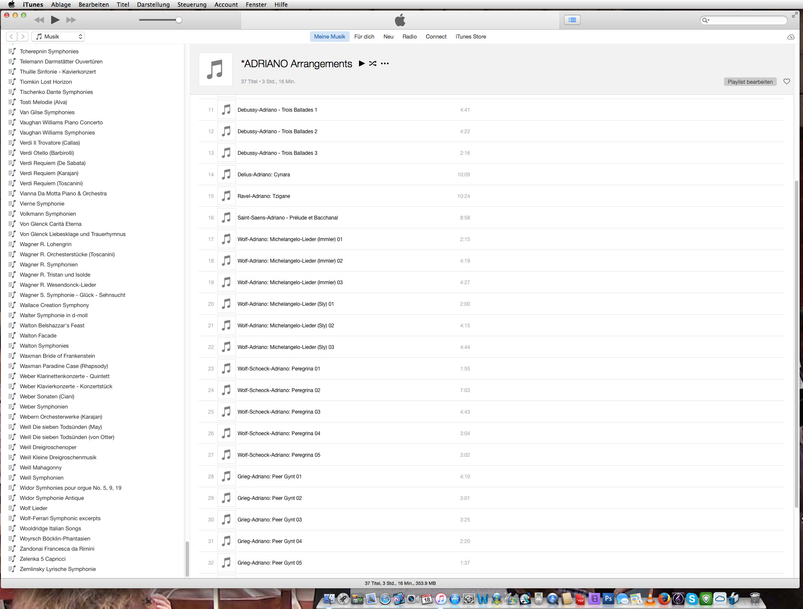Image resolution: width=803 pixels, height=609 pixels.
Task: Switch to the Neu tab
Action: 388,37
